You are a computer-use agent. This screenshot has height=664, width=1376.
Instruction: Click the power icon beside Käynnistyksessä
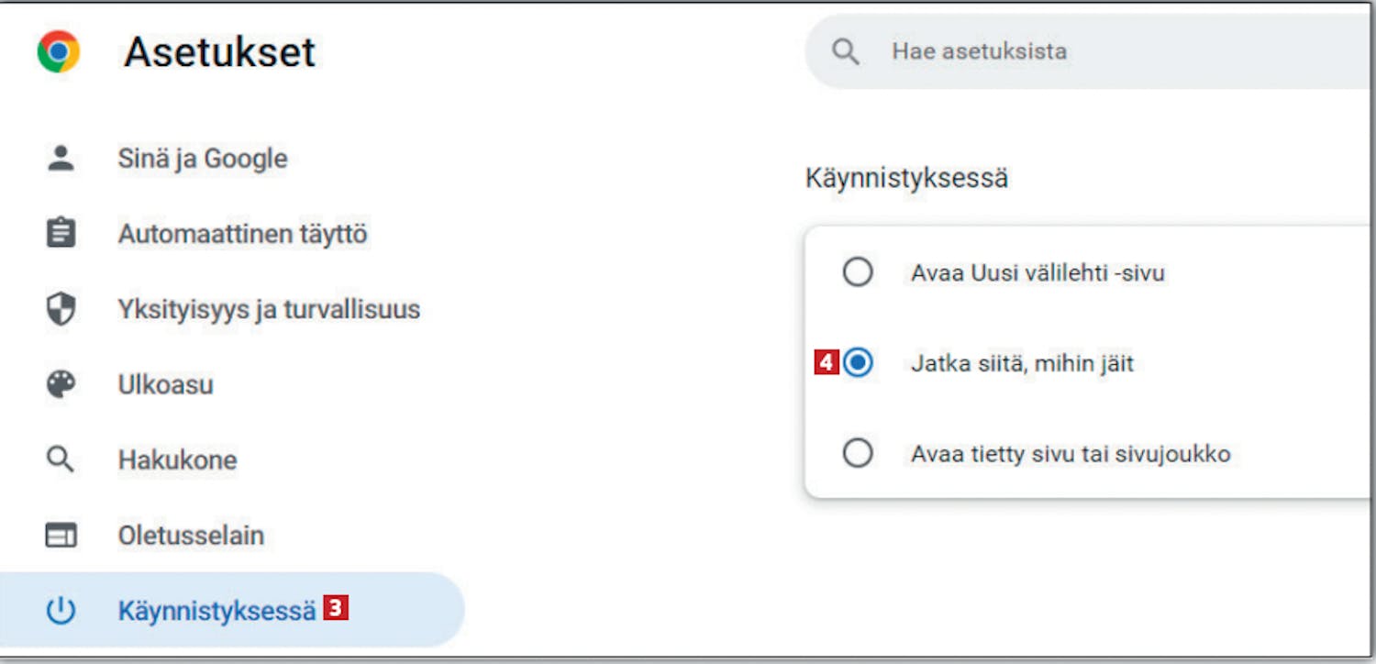[61, 611]
